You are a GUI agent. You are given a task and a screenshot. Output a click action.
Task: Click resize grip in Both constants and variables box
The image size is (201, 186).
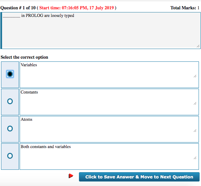click(195, 158)
